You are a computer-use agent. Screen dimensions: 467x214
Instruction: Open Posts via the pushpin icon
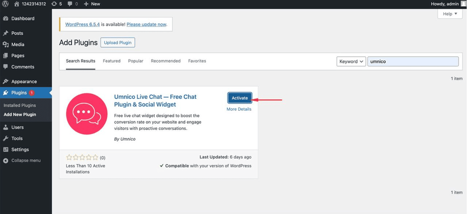[6, 33]
